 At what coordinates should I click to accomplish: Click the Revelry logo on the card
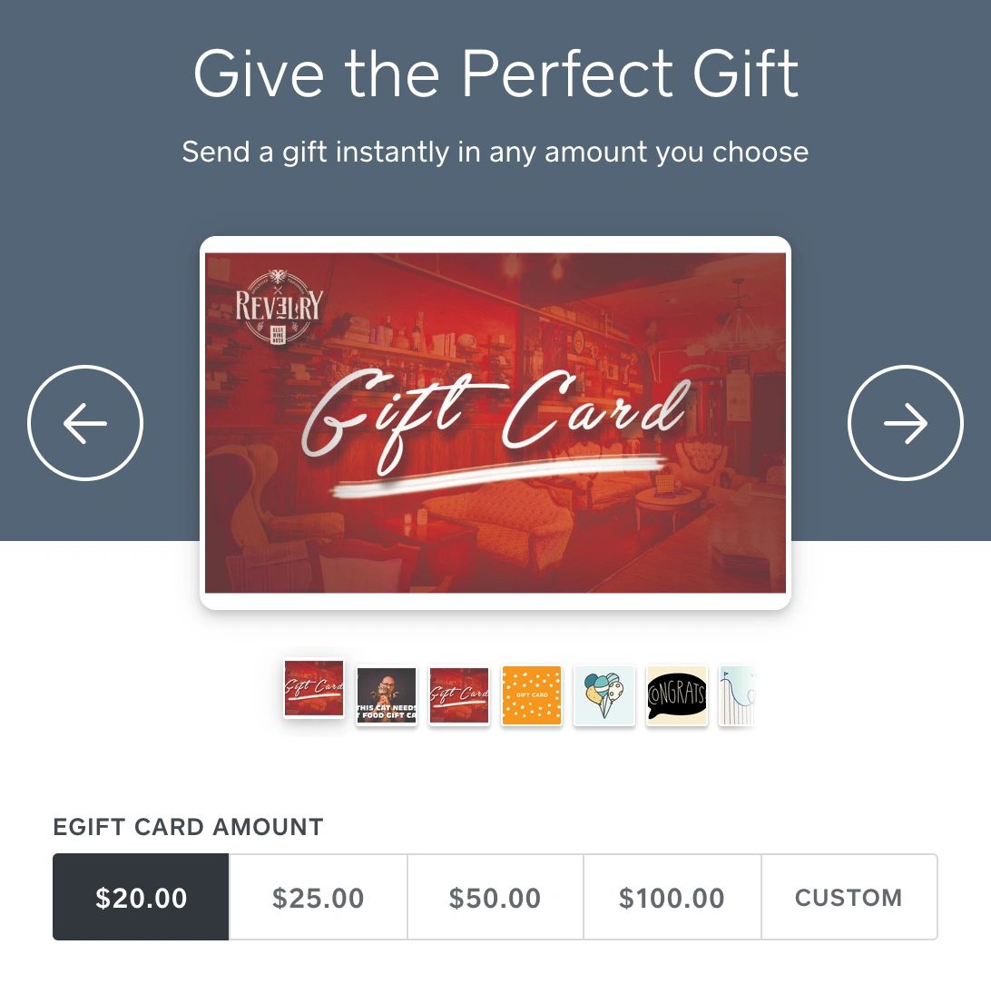tap(279, 307)
